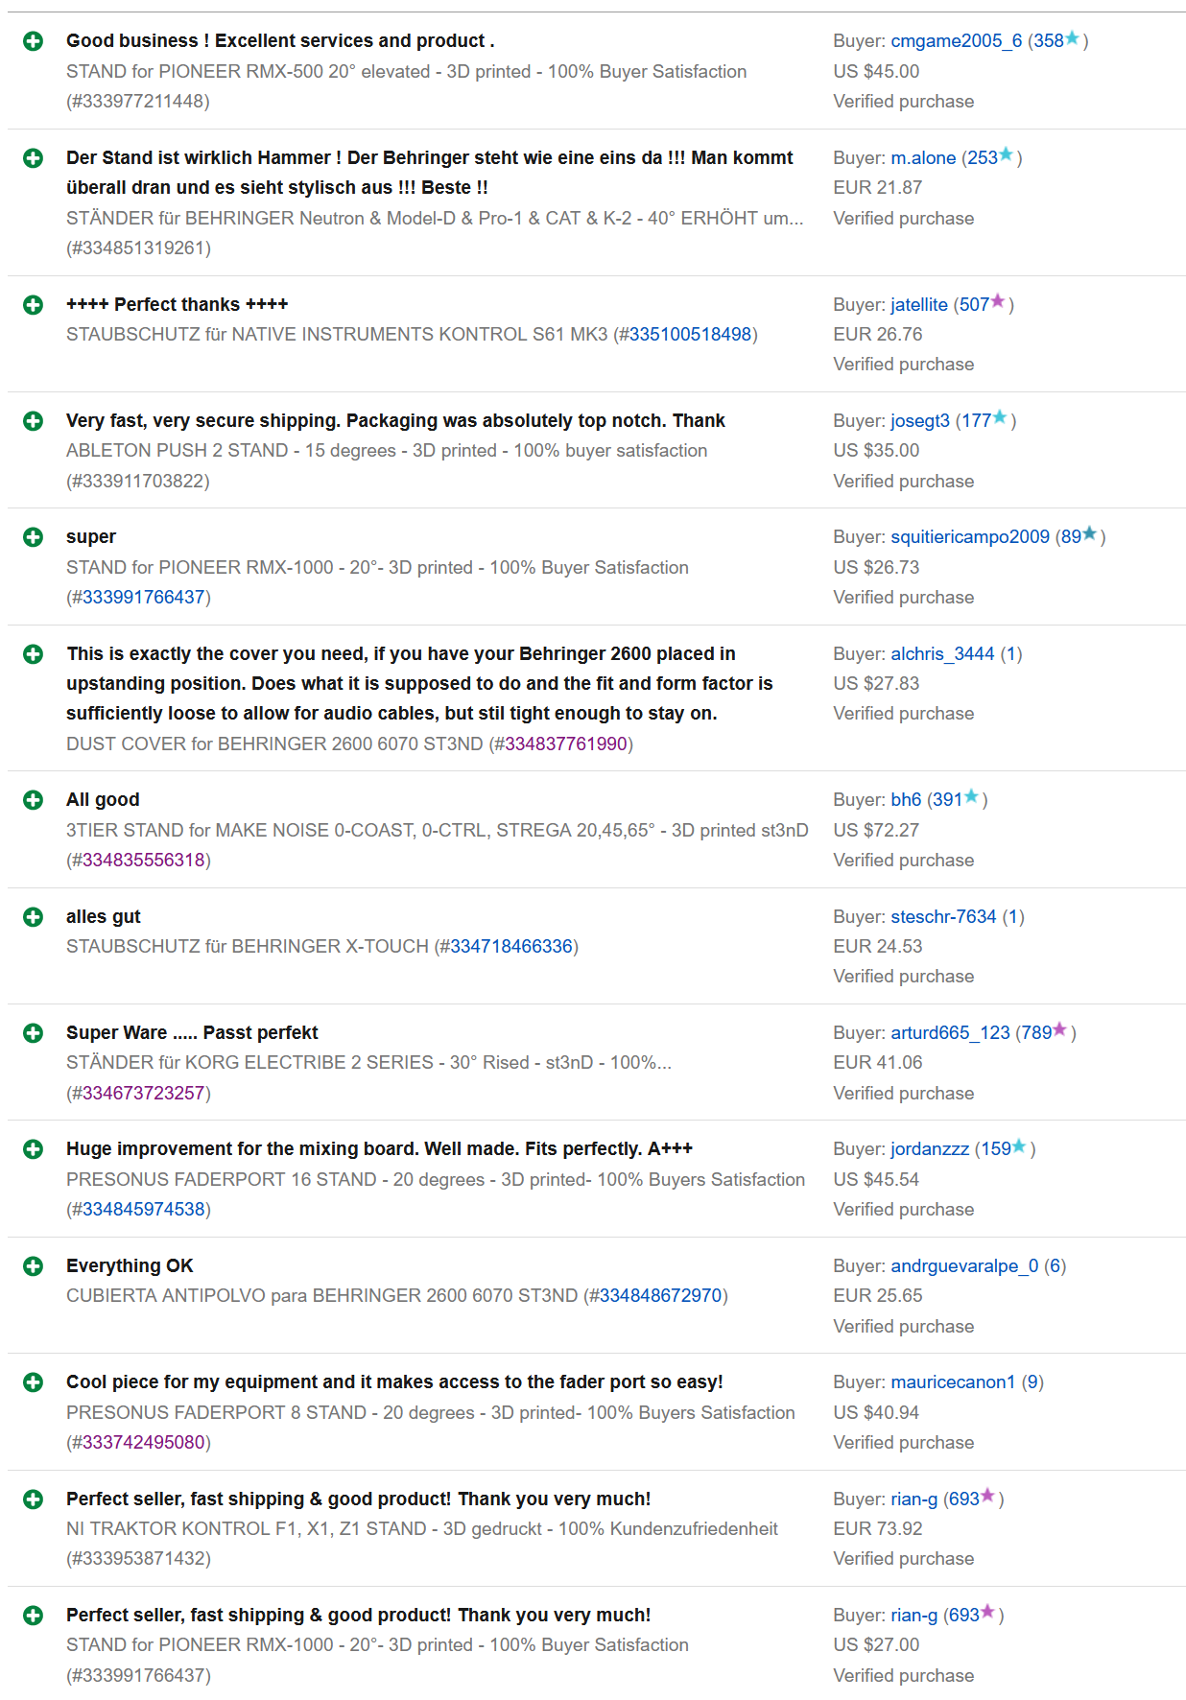Click turquoise star beside jordanzzz's score
Image resolution: width=1186 pixels, height=1700 pixels.
[1020, 1145]
